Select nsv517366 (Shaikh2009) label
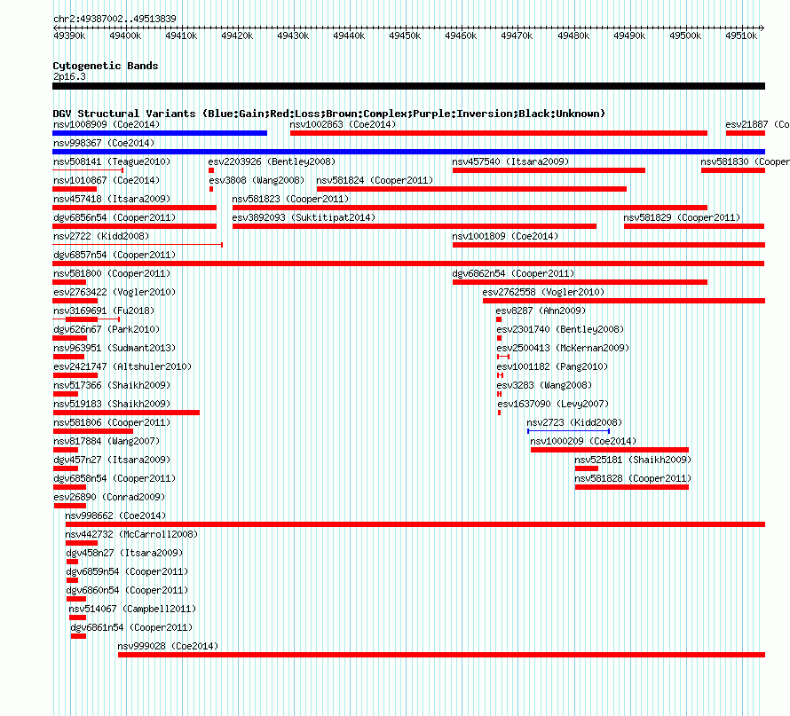Viewport: 790px width, 716px height. (112, 385)
